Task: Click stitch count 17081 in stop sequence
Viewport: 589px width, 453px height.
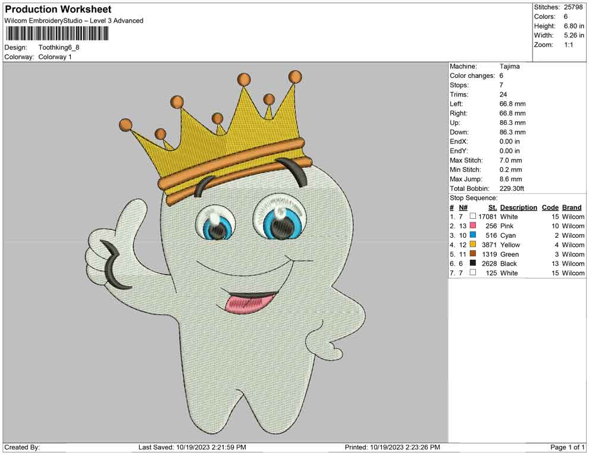Action: click(487, 216)
